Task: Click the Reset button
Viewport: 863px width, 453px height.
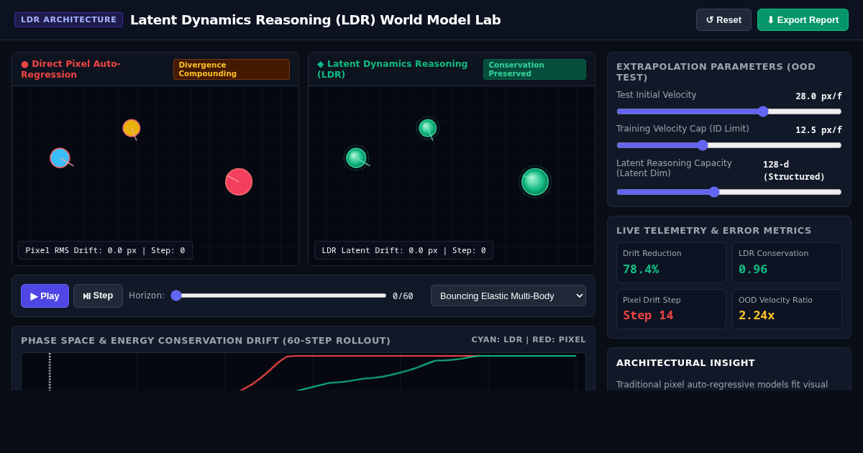Action: (723, 20)
